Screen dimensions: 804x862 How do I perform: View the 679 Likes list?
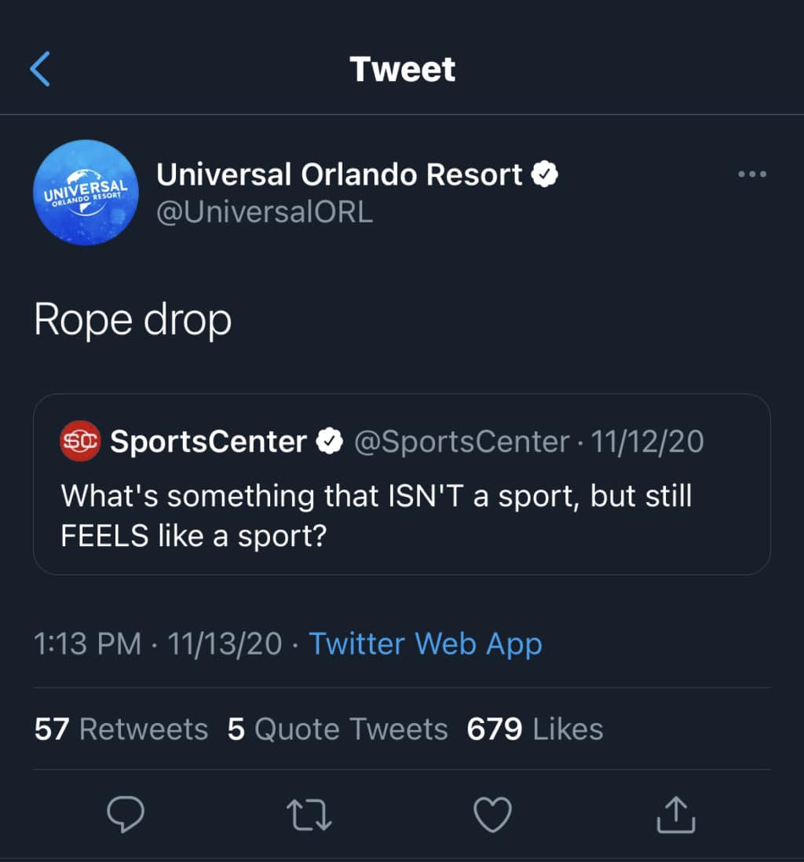535,729
